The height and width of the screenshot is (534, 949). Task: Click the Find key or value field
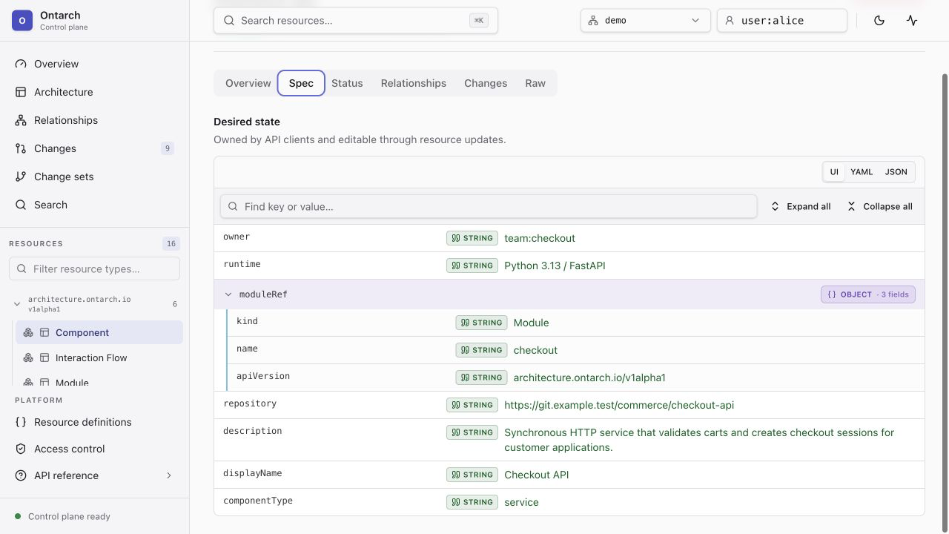tap(489, 206)
